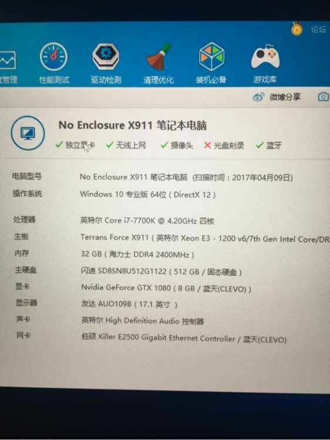
Task: Click the green check before 无线上网
Action: pos(110,145)
